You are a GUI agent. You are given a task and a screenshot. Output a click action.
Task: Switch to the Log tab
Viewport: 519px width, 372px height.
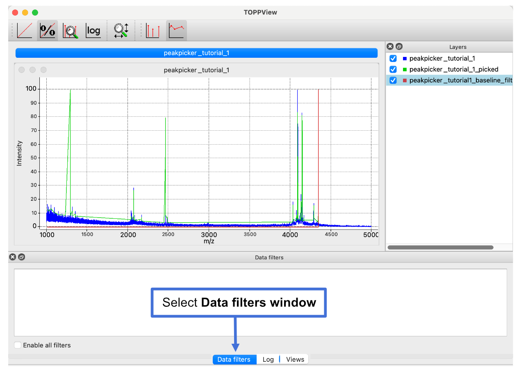(x=268, y=359)
